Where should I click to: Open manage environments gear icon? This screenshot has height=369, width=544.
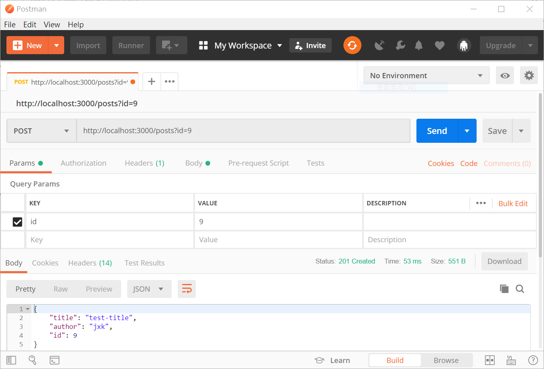(x=529, y=75)
